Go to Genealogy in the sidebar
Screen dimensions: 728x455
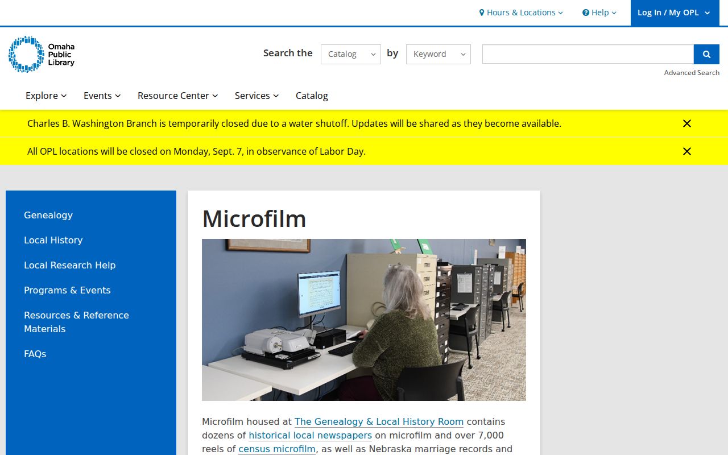click(48, 215)
